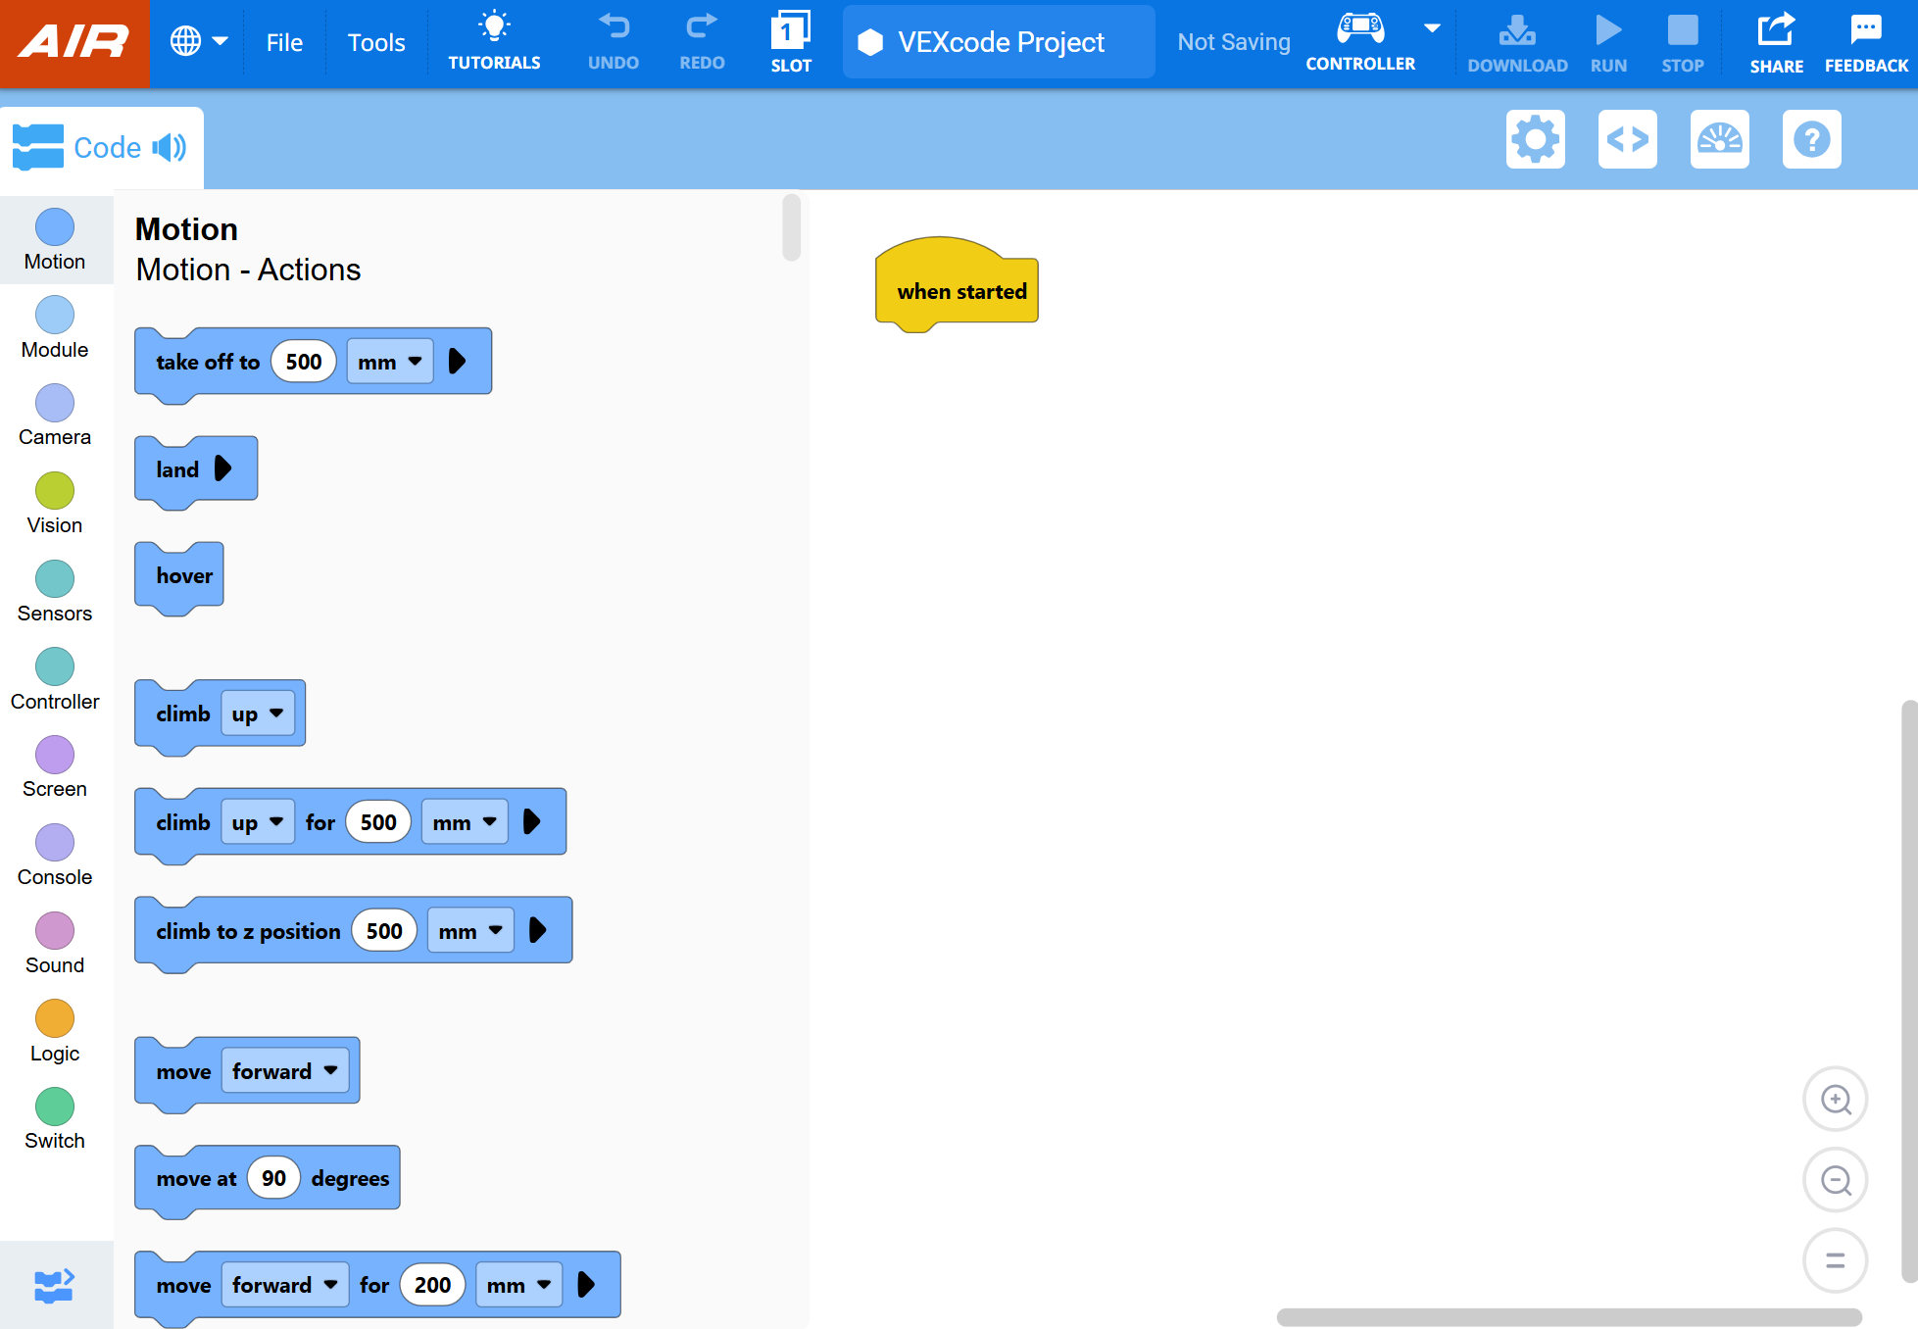Toggle the text-to-speech speaker next to Code
The width and height of the screenshot is (1918, 1329).
170,147
